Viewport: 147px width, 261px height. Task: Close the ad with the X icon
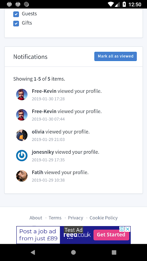[127, 229]
